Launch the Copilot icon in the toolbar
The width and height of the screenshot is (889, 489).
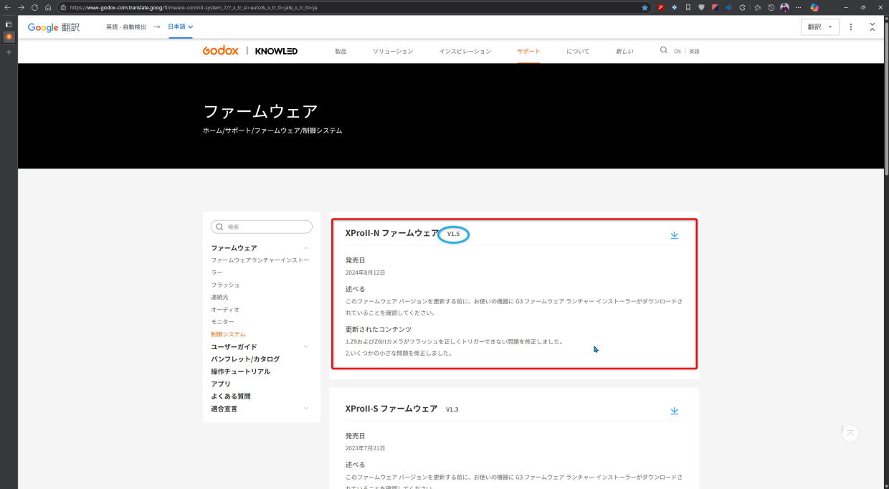[814, 7]
